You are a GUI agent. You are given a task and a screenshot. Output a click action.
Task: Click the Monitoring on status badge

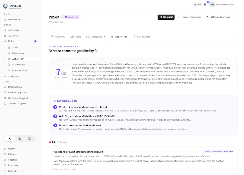pos(70,17)
